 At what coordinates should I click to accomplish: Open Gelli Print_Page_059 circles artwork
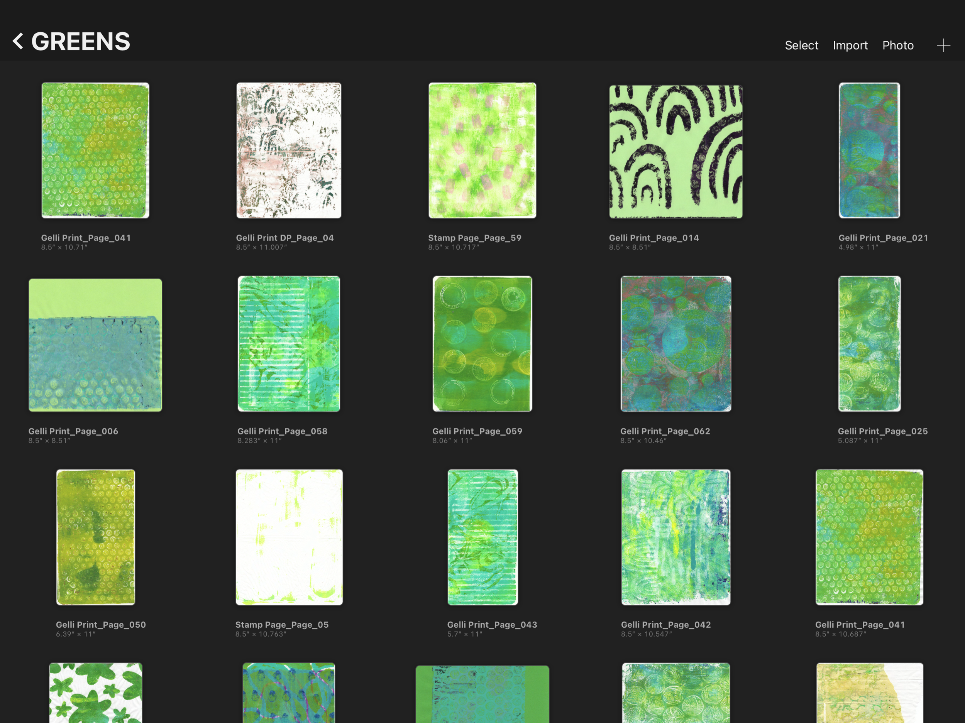point(482,344)
